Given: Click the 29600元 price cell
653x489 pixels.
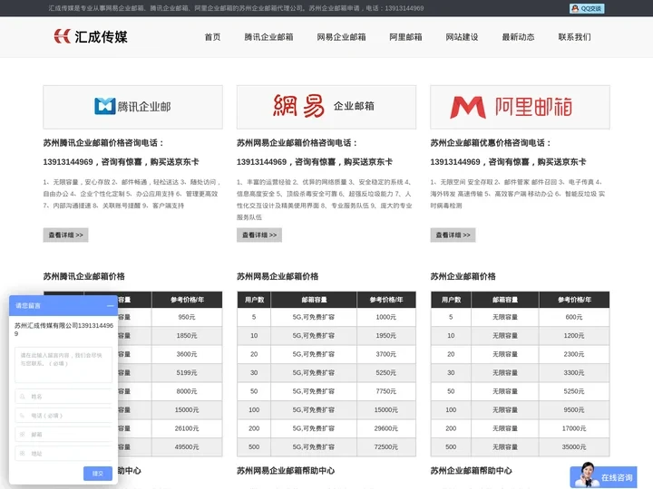Looking at the screenshot, I should pos(386,428).
